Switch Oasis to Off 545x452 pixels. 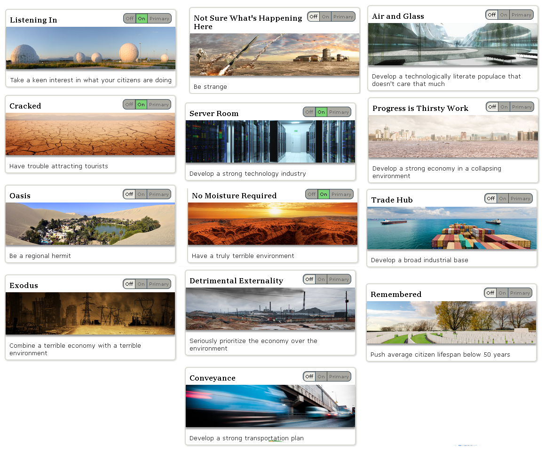[x=129, y=194]
